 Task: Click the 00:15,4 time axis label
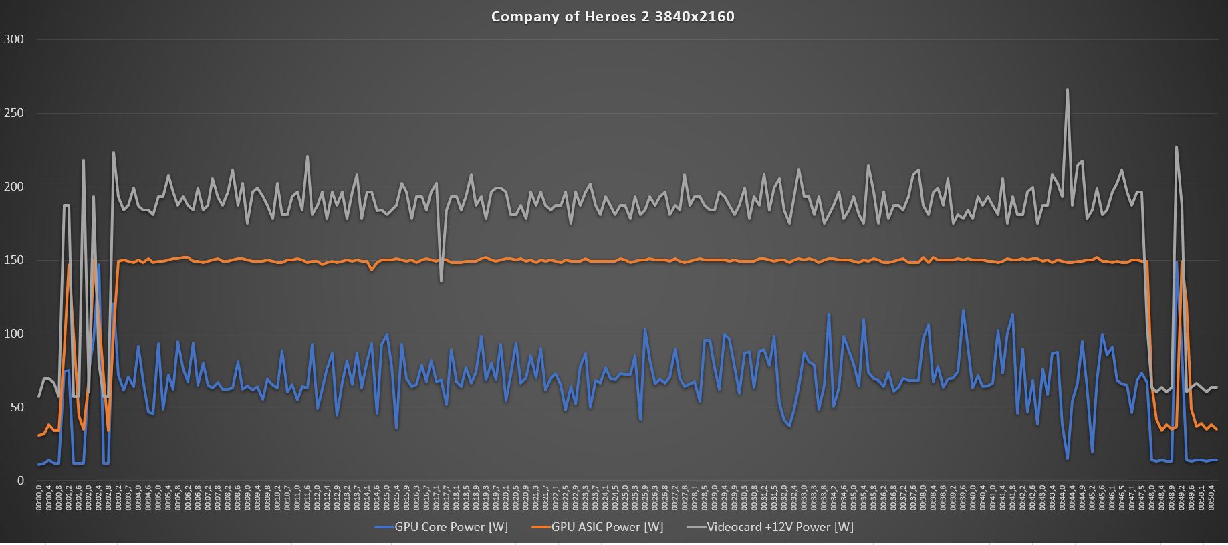pos(396,500)
